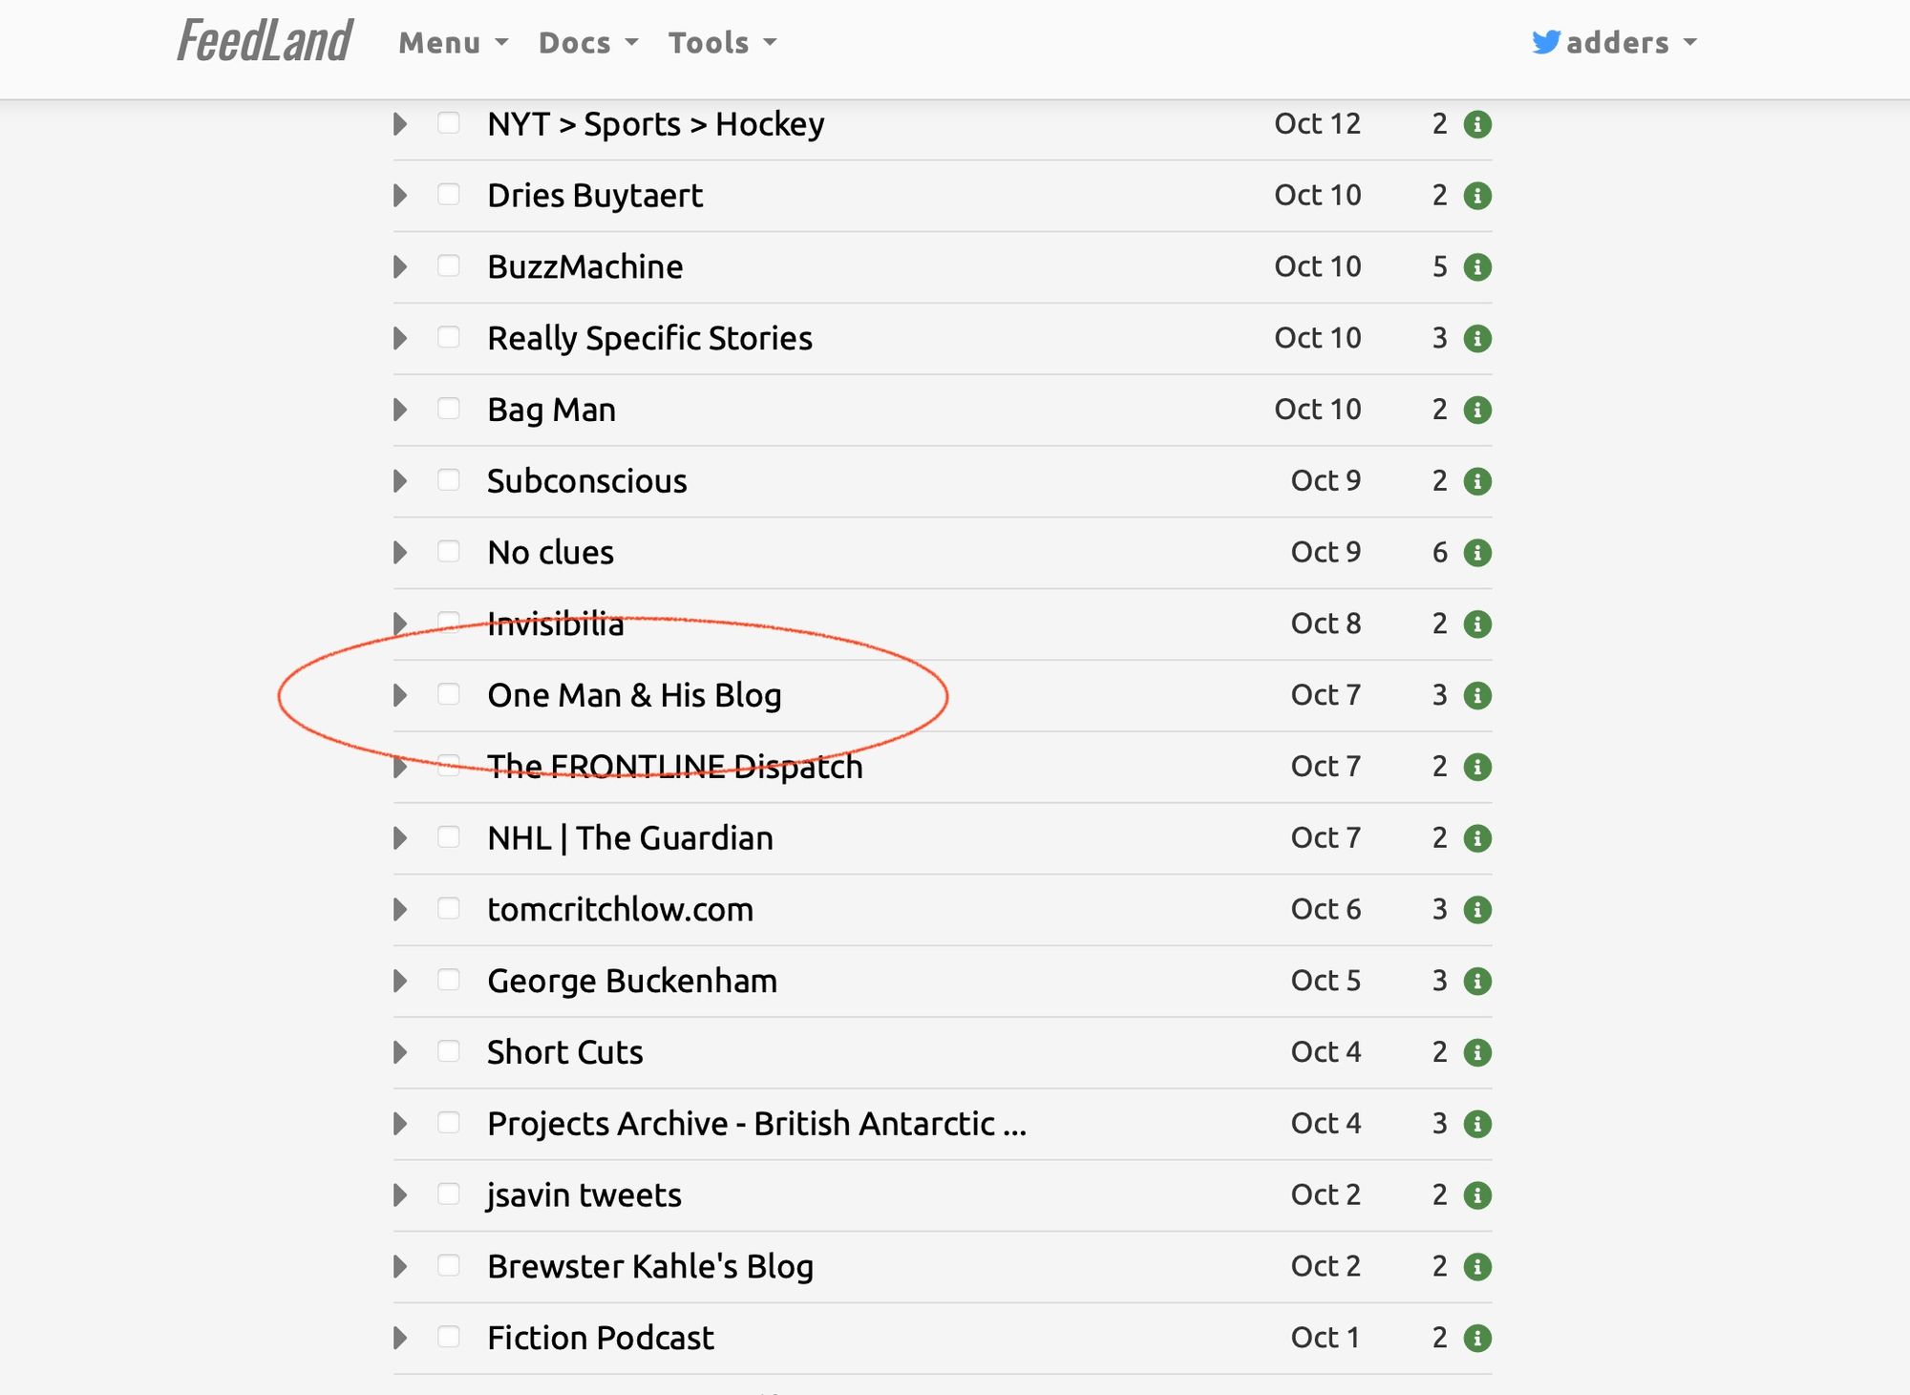Click info icon for Fiction Podcast
This screenshot has height=1395, width=1910.
pyautogui.click(x=1477, y=1339)
